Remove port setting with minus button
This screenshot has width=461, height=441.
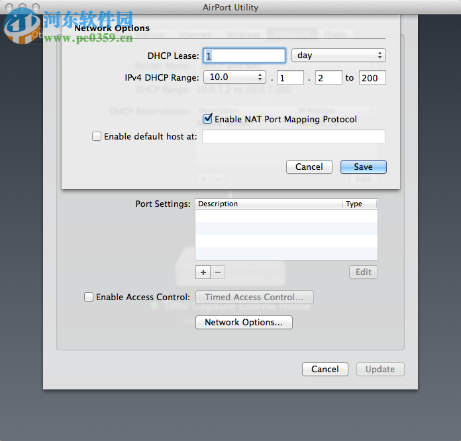click(218, 272)
